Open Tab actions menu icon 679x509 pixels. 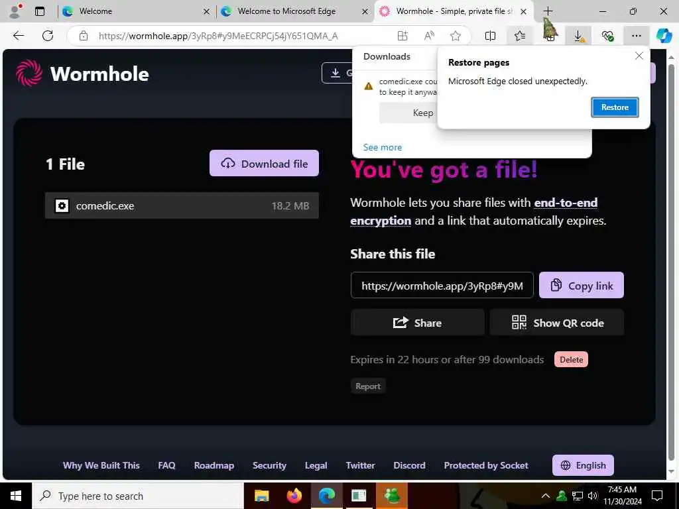pyautogui.click(x=40, y=11)
